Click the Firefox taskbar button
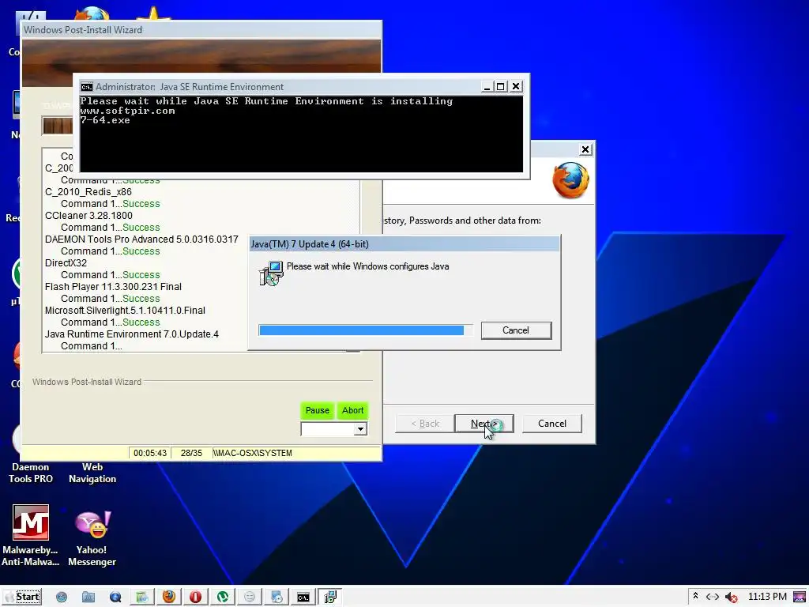 point(169,597)
